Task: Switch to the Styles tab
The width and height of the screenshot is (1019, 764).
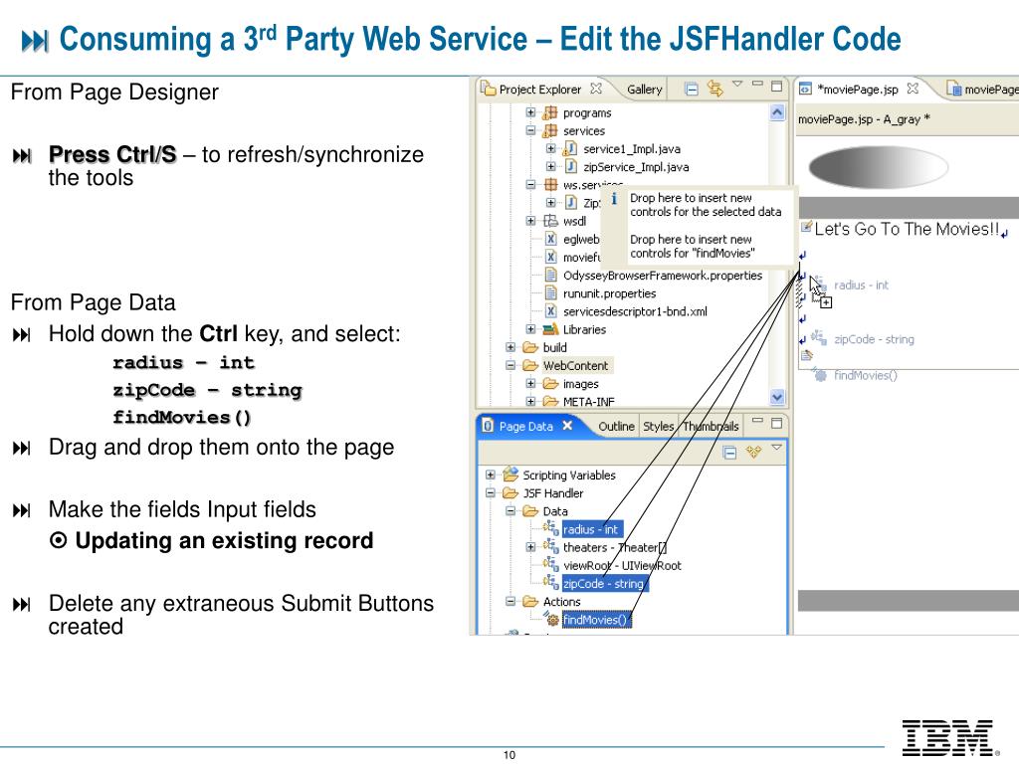Action: pyautogui.click(x=659, y=426)
